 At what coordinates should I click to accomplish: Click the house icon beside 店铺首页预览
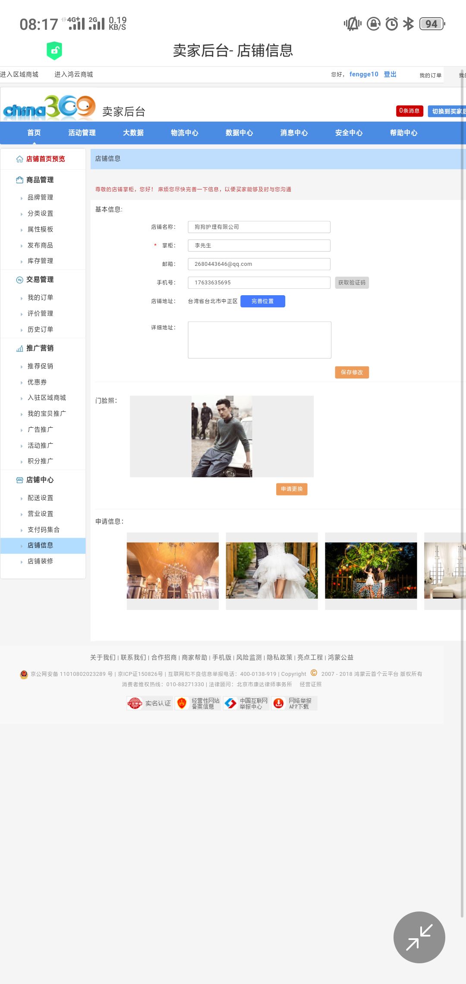point(19,159)
